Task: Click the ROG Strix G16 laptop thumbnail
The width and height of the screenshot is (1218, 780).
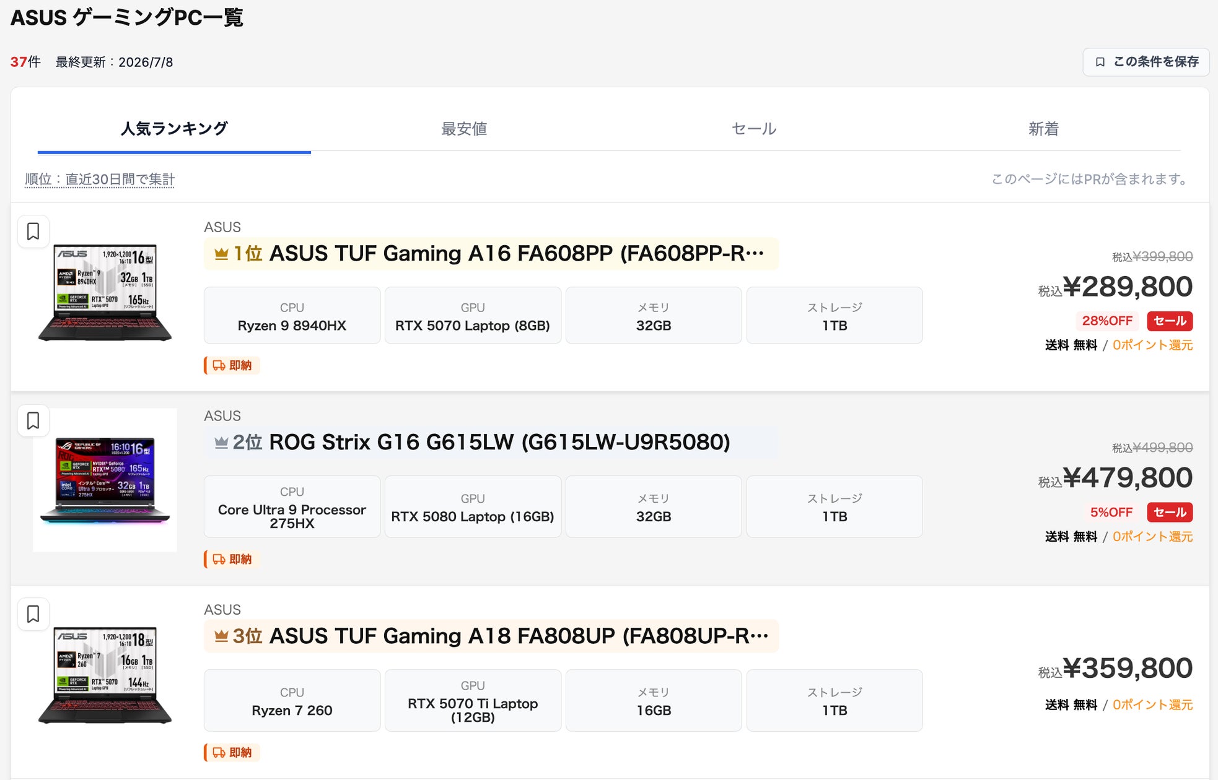Action: point(105,480)
